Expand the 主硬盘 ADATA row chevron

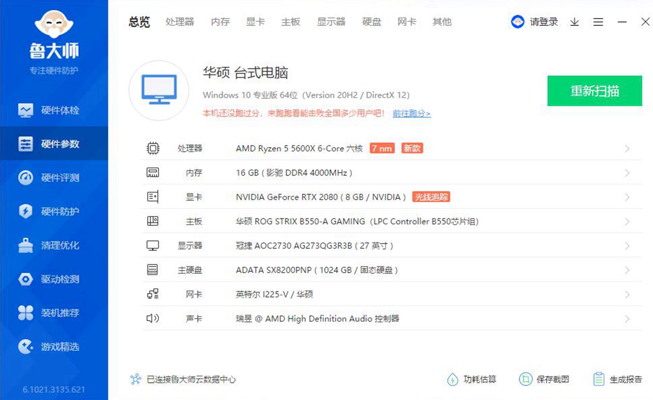pyautogui.click(x=627, y=270)
